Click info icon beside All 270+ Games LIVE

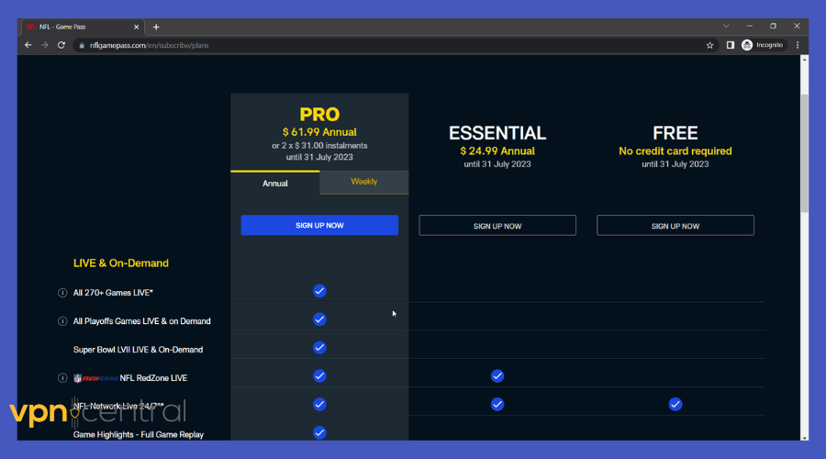62,293
